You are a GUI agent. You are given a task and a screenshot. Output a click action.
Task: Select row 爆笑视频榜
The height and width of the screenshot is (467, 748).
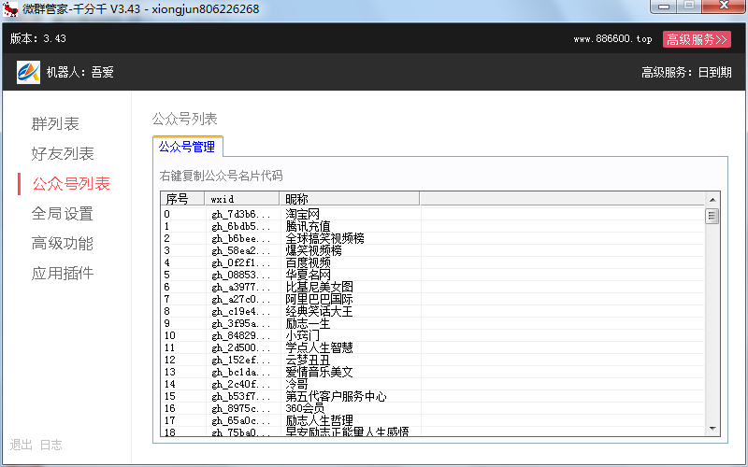click(433, 250)
